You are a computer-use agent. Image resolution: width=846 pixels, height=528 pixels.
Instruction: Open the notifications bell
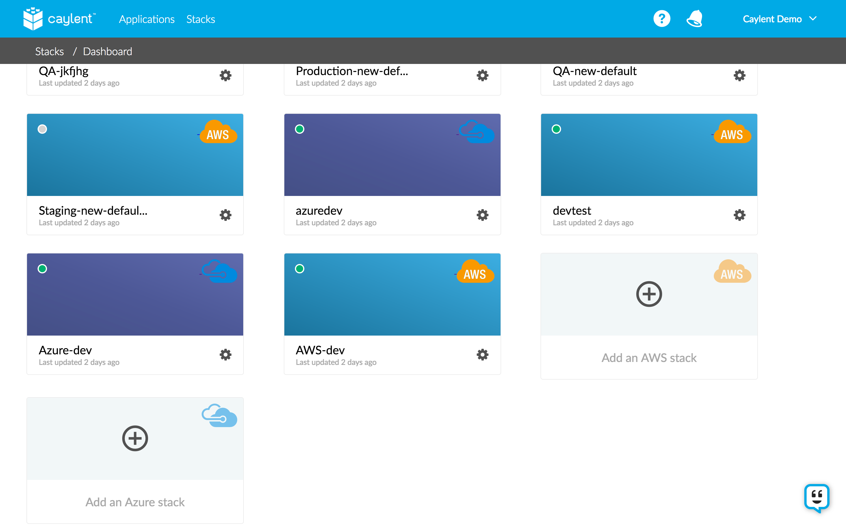[694, 19]
